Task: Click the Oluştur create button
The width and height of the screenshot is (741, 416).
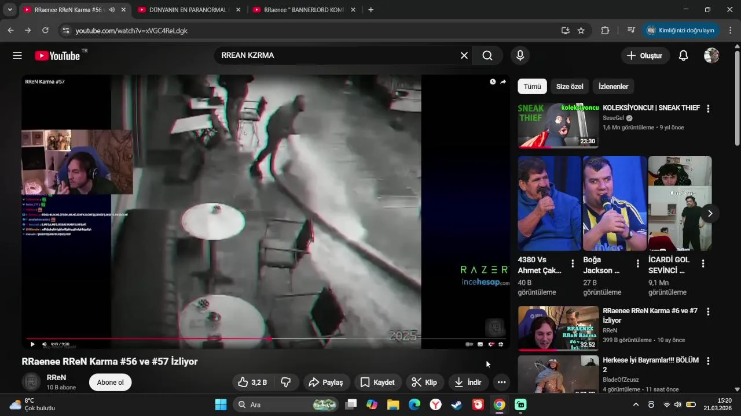Action: [645, 55]
